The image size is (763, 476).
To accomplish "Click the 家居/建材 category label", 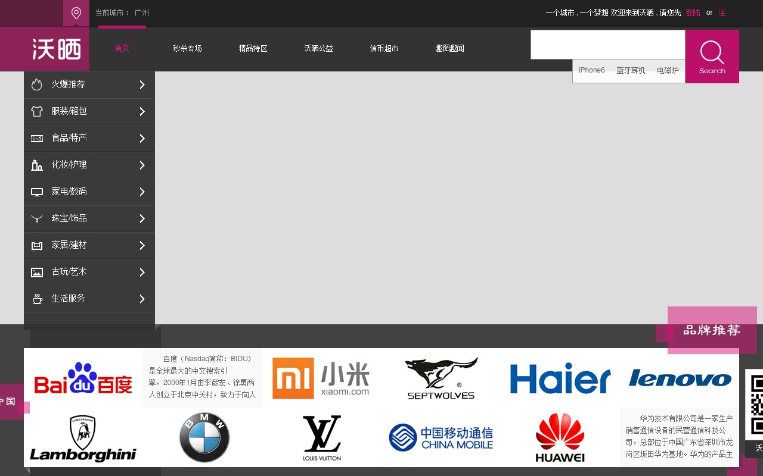I will coord(69,245).
